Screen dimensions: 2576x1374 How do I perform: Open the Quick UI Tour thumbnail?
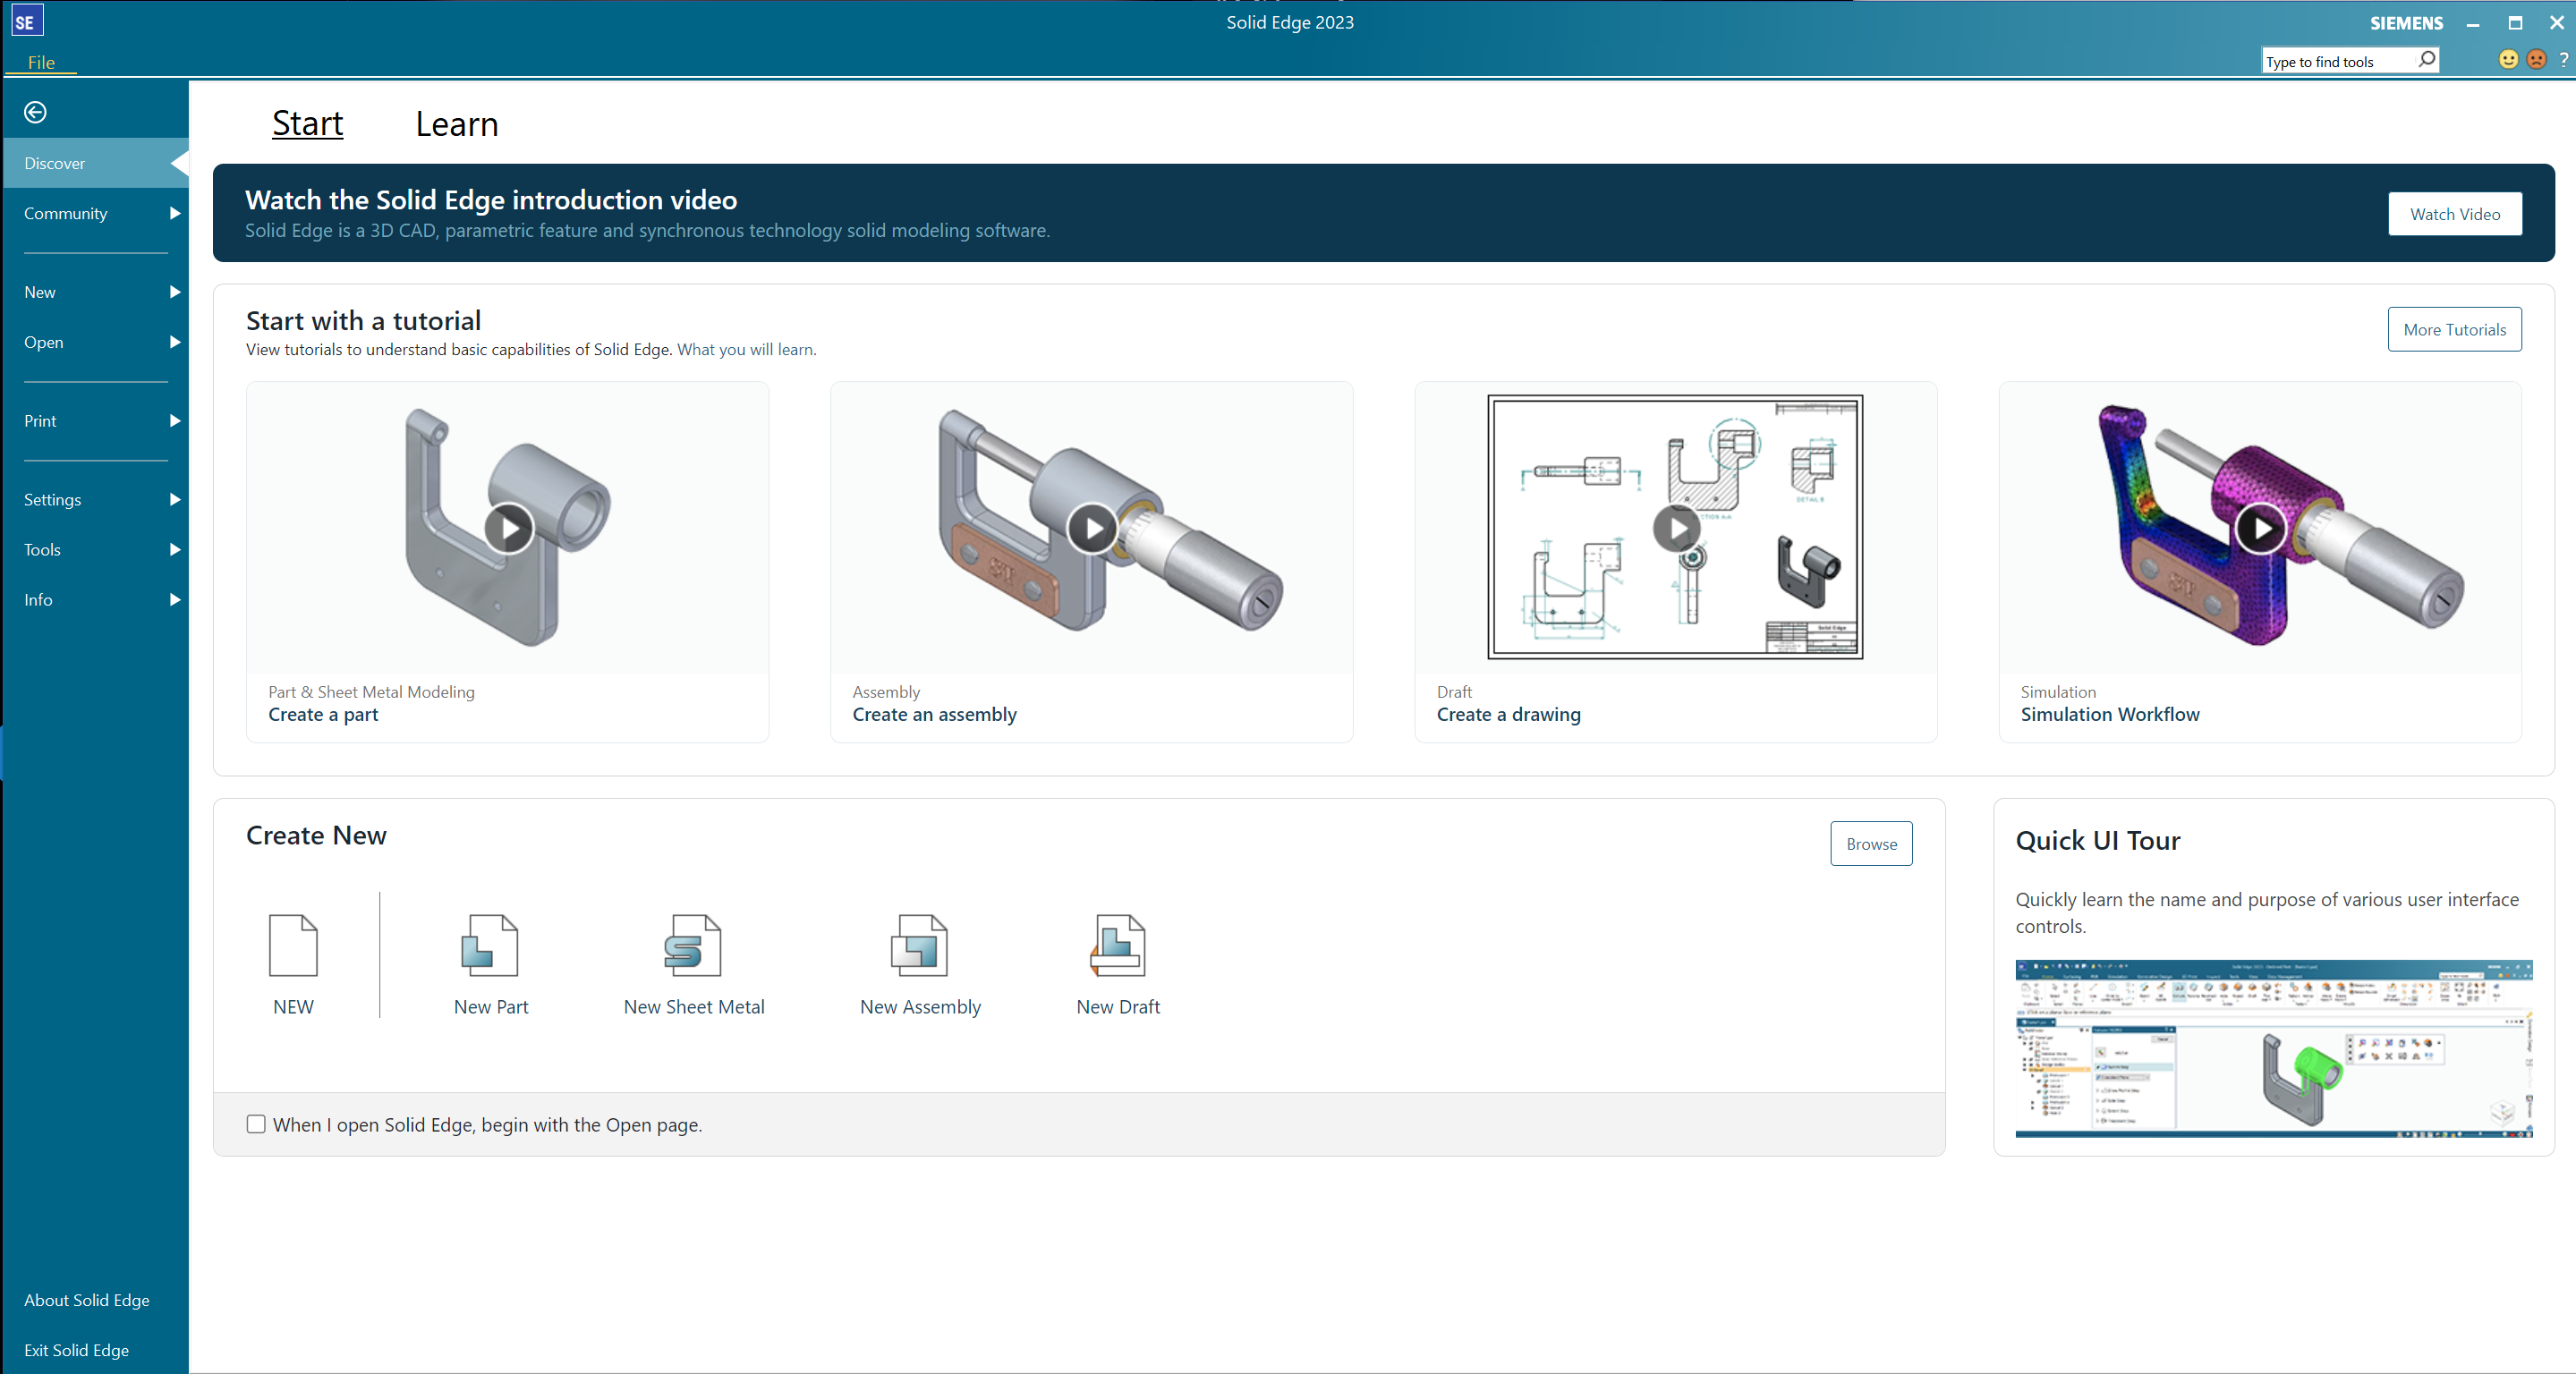click(2272, 1048)
